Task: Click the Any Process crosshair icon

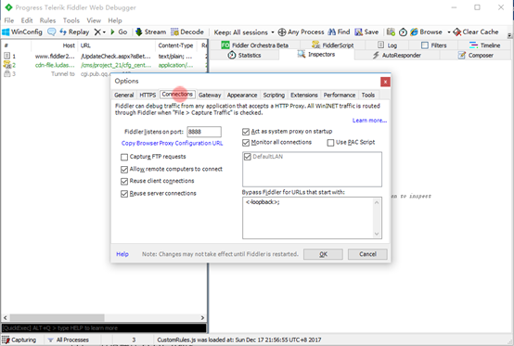Action: coord(281,32)
